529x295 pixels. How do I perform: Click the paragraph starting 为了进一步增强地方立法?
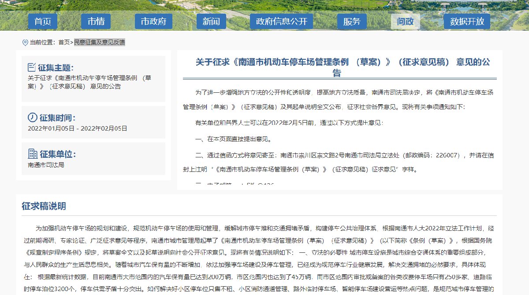pyautogui.click(x=339, y=99)
